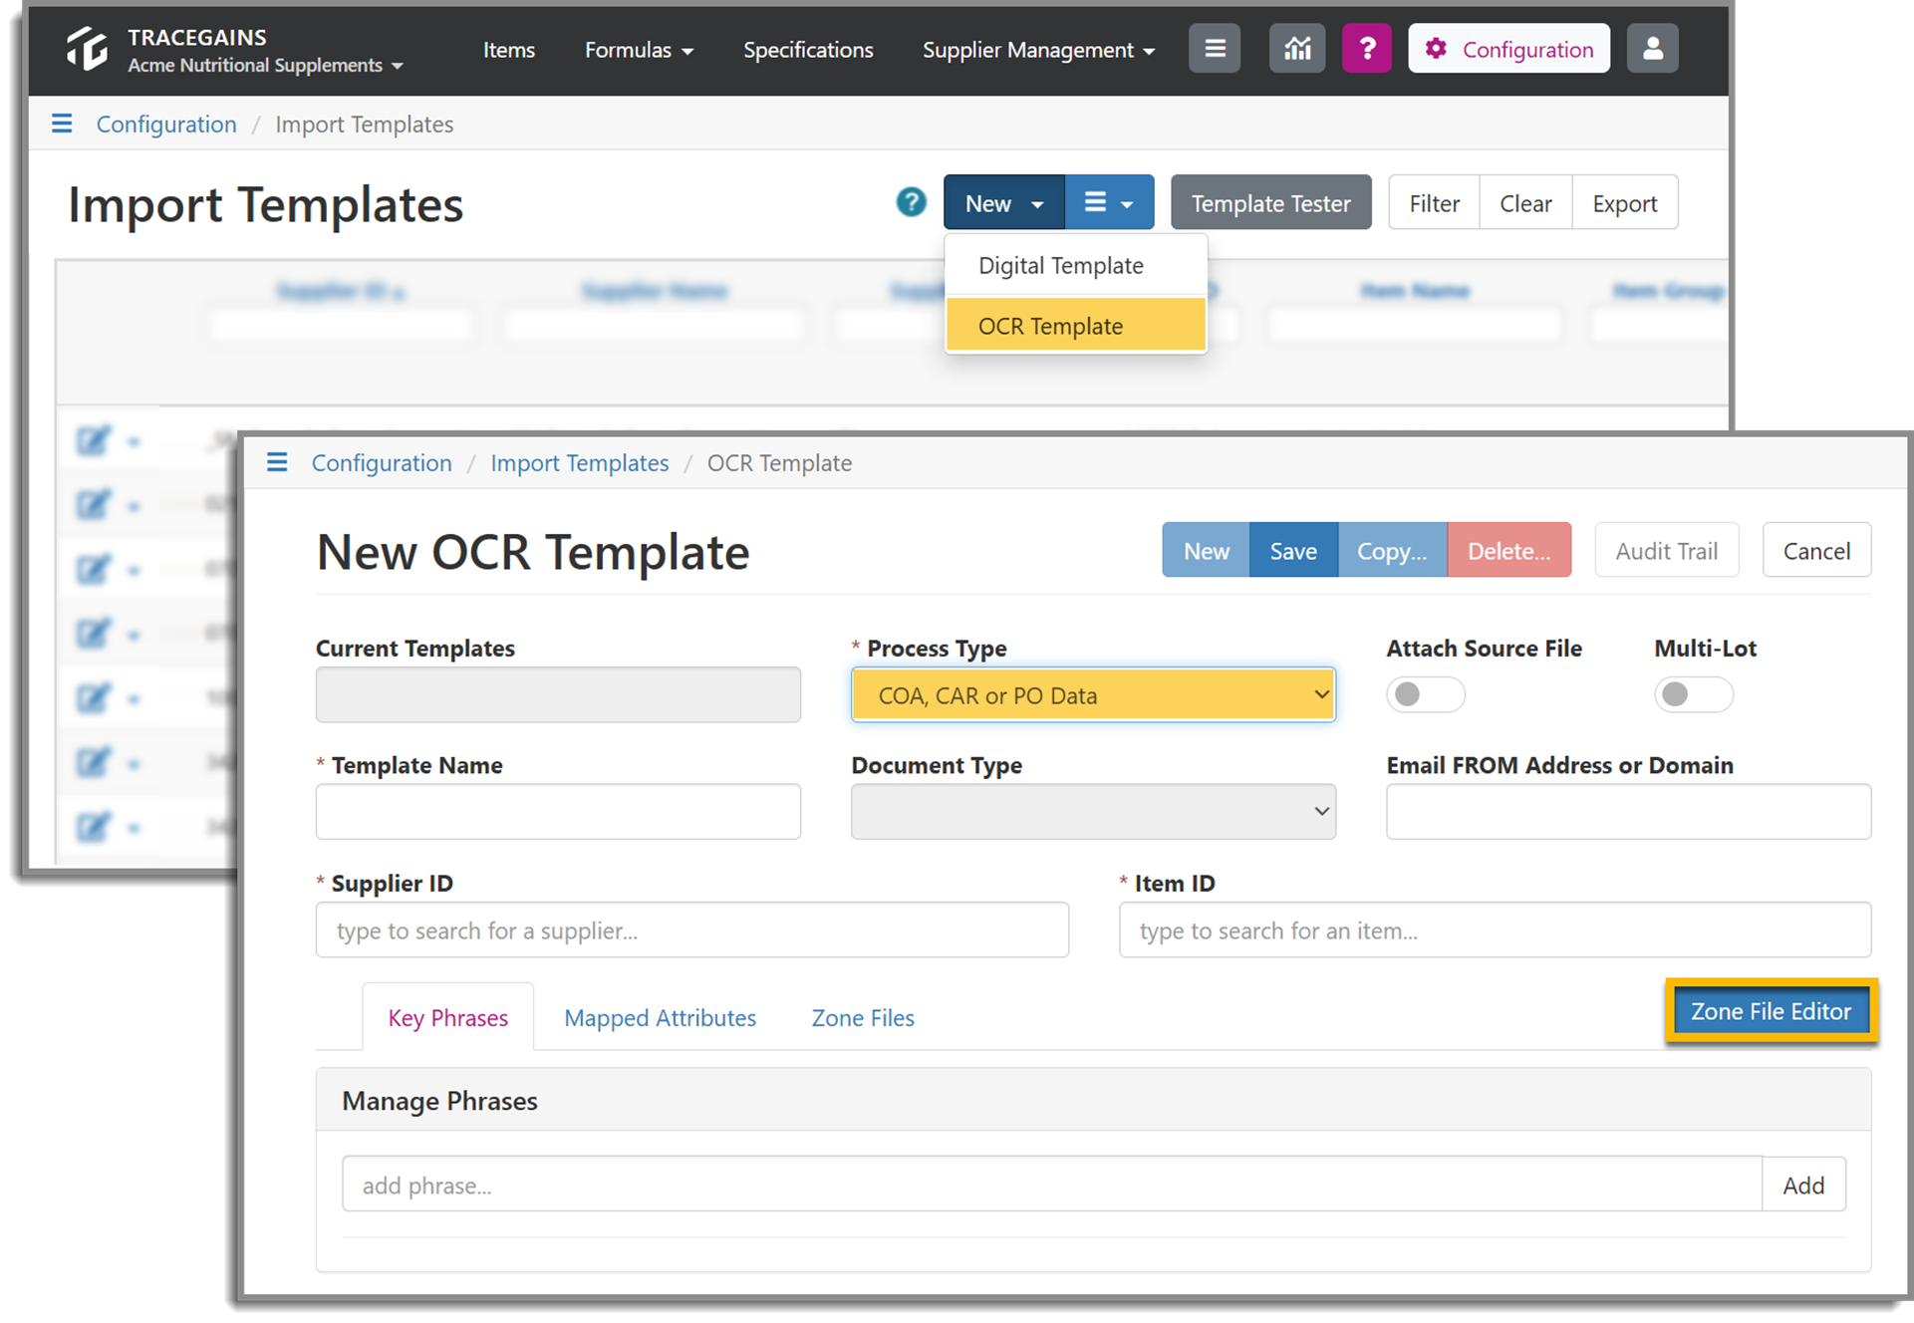Expand row actions caret in first grid row
The height and width of the screenshot is (1323, 1914).
[x=134, y=442]
